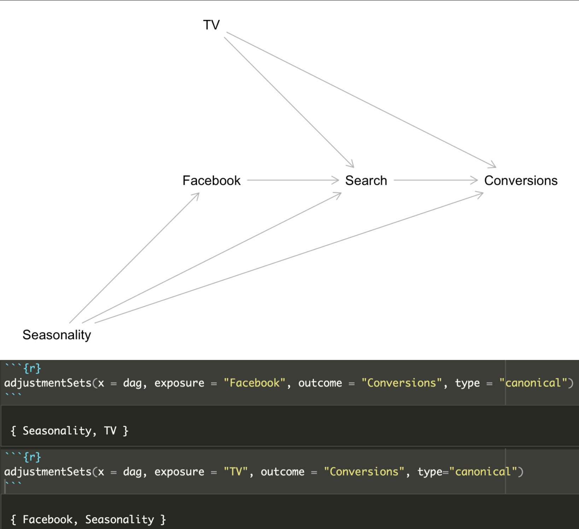The image size is (579, 529).
Task: Click the arrow from TV to Search
Action: click(290, 103)
